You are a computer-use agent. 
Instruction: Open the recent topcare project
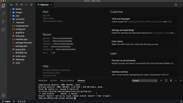click(x=46, y=41)
